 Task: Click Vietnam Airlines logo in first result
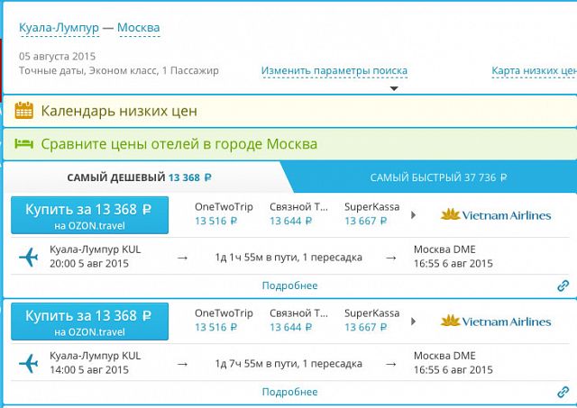[x=495, y=215]
